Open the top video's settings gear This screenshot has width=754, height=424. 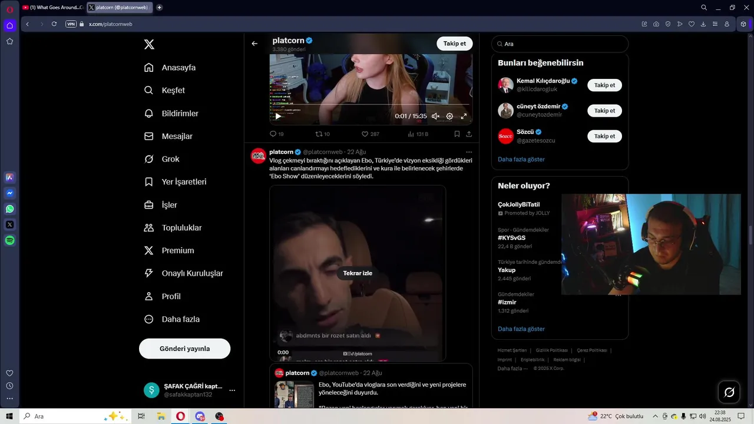click(x=449, y=116)
